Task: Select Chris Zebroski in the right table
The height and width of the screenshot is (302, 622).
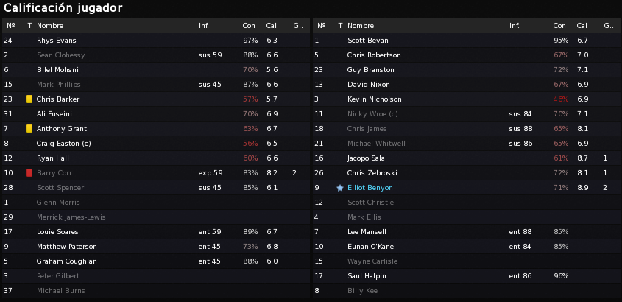Action: click(x=372, y=173)
